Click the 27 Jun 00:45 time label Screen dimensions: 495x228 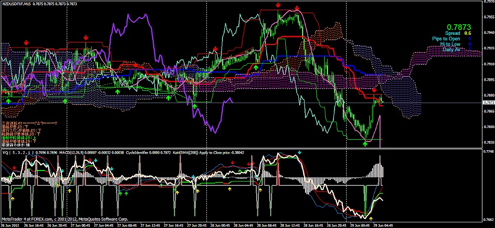(x=80, y=226)
